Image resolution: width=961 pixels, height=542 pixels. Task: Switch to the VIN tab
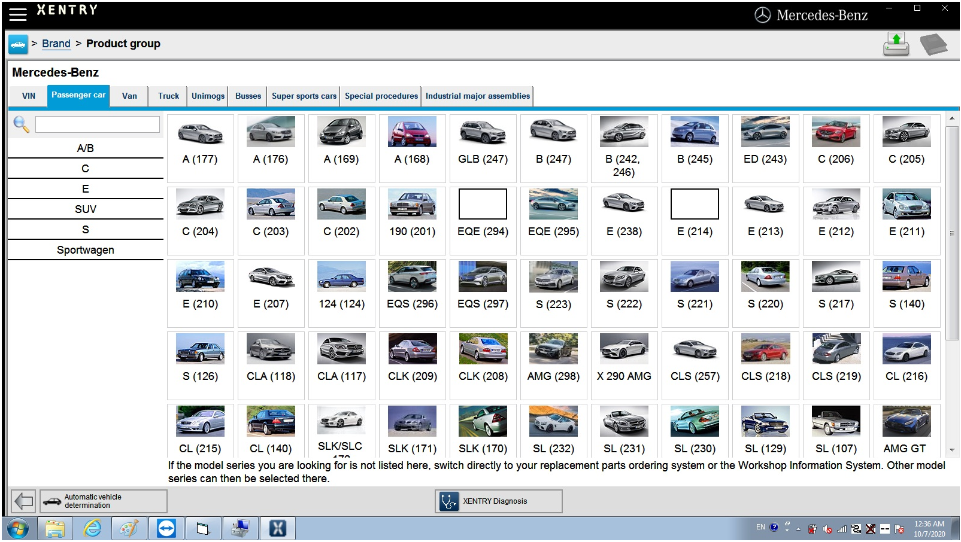click(28, 96)
